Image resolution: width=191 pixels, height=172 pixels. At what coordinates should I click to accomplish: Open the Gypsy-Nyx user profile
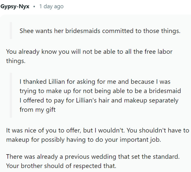[15, 6]
